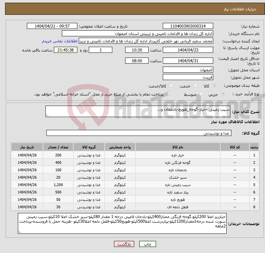Screen dimensions: 265x253
Task: Select the سیب زمینی تازه item cell
Action: click(x=178, y=185)
